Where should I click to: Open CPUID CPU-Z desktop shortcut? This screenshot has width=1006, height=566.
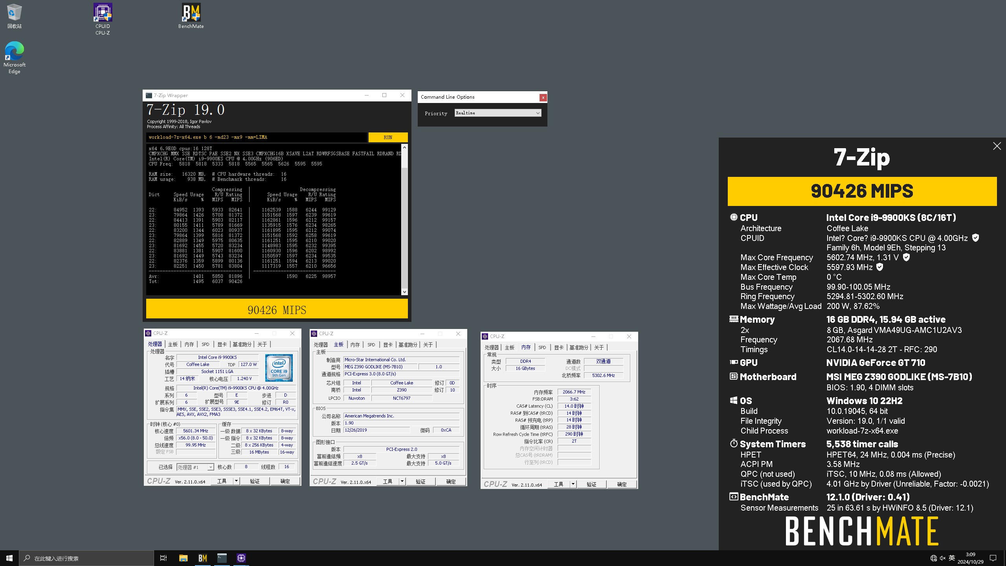tap(103, 19)
